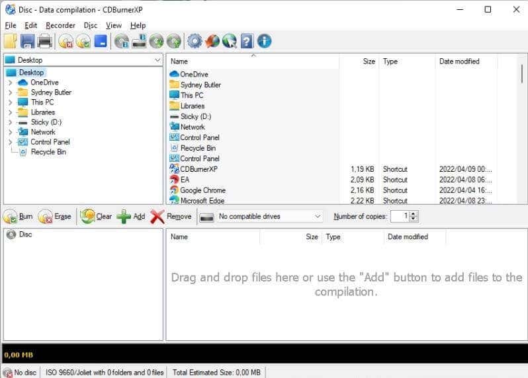Image resolution: width=528 pixels, height=378 pixels.
Task: Expand the This PC tree node
Action: tap(10, 102)
